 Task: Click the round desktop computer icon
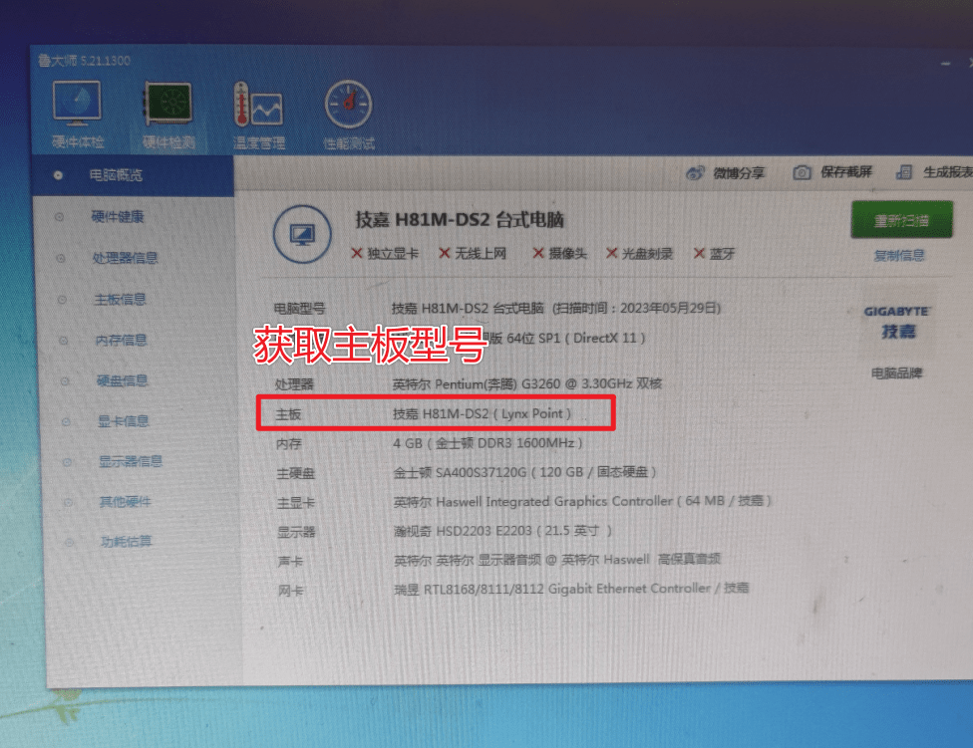pyautogui.click(x=302, y=234)
